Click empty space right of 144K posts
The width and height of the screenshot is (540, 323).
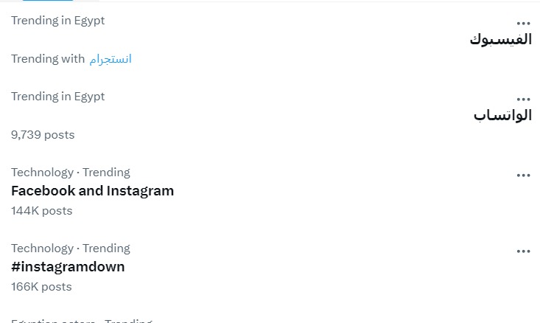click(x=295, y=211)
